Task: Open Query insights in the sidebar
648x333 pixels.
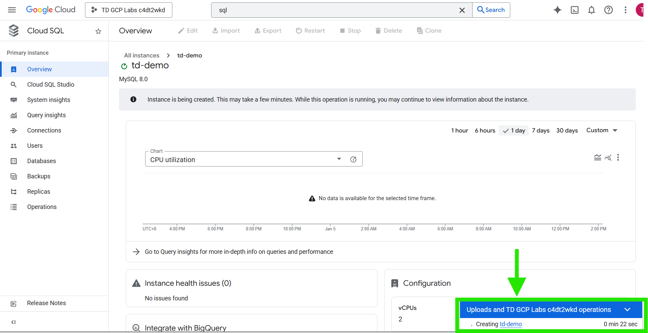Action: [x=47, y=115]
